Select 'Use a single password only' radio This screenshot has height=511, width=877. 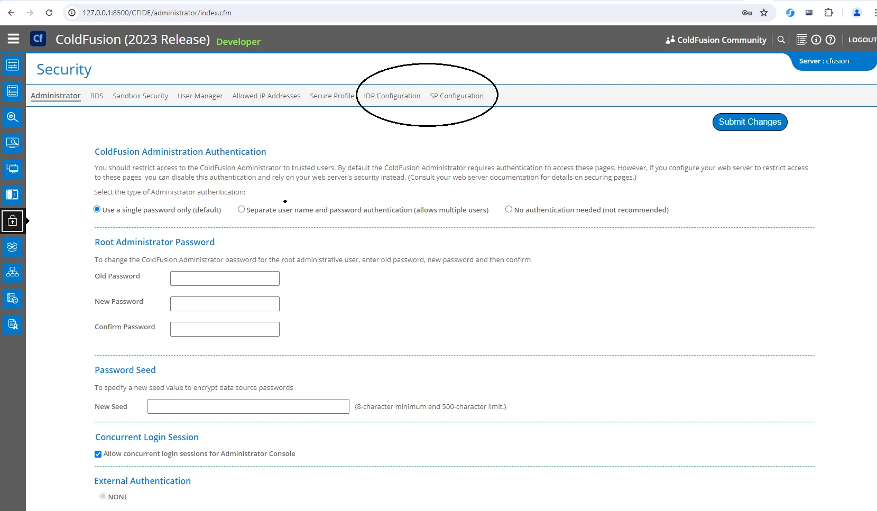click(x=97, y=209)
